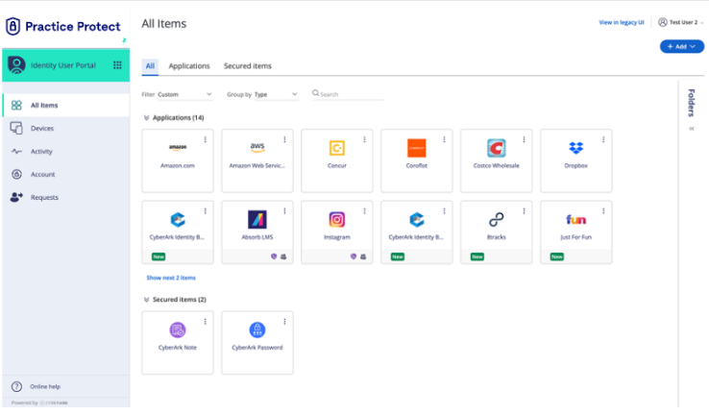Open the Instagram card options menu
This screenshot has width=709, height=415.
click(x=364, y=211)
